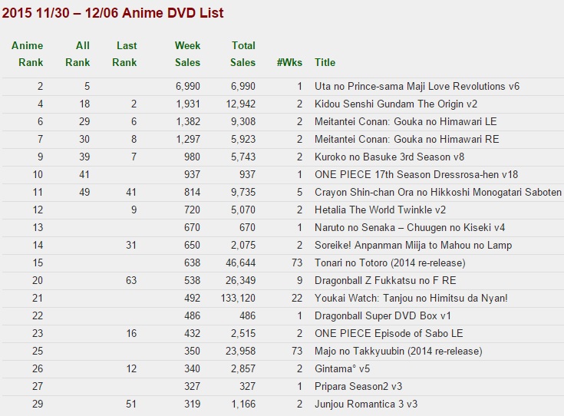Click Junjou Romantica 3 v3 title
564x416 pixels.
pyautogui.click(x=366, y=404)
